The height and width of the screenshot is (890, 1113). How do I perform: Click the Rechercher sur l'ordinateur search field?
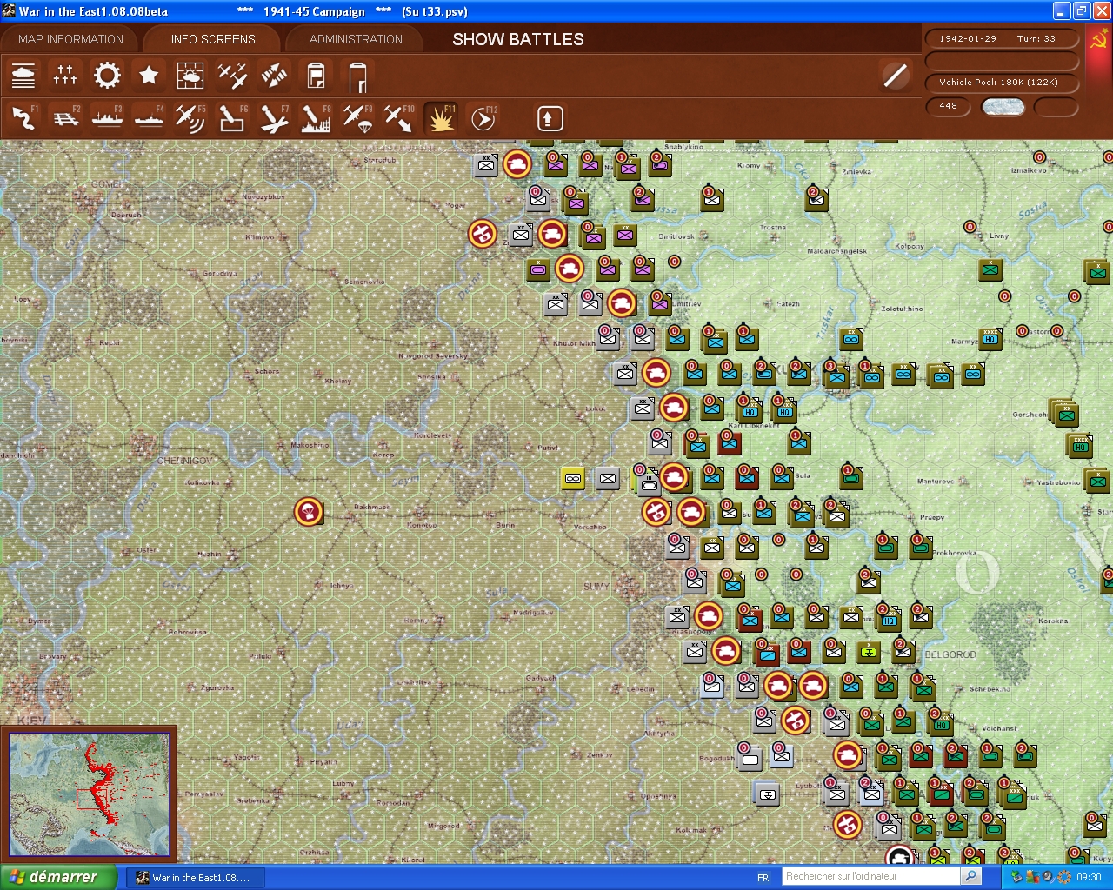tap(870, 876)
